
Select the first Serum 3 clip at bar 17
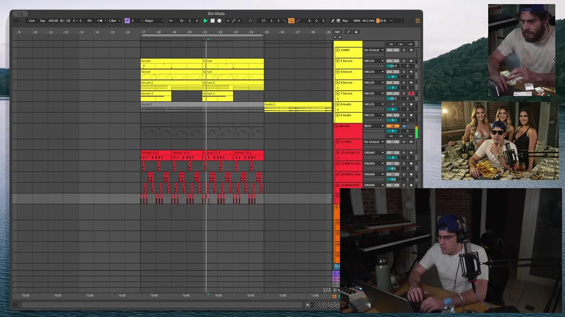156,96
